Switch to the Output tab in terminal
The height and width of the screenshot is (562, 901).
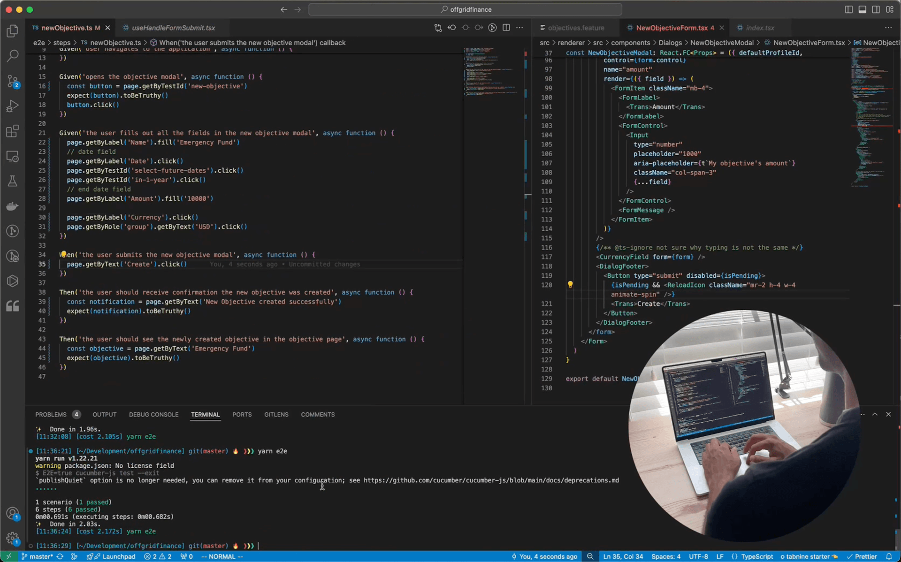(104, 414)
